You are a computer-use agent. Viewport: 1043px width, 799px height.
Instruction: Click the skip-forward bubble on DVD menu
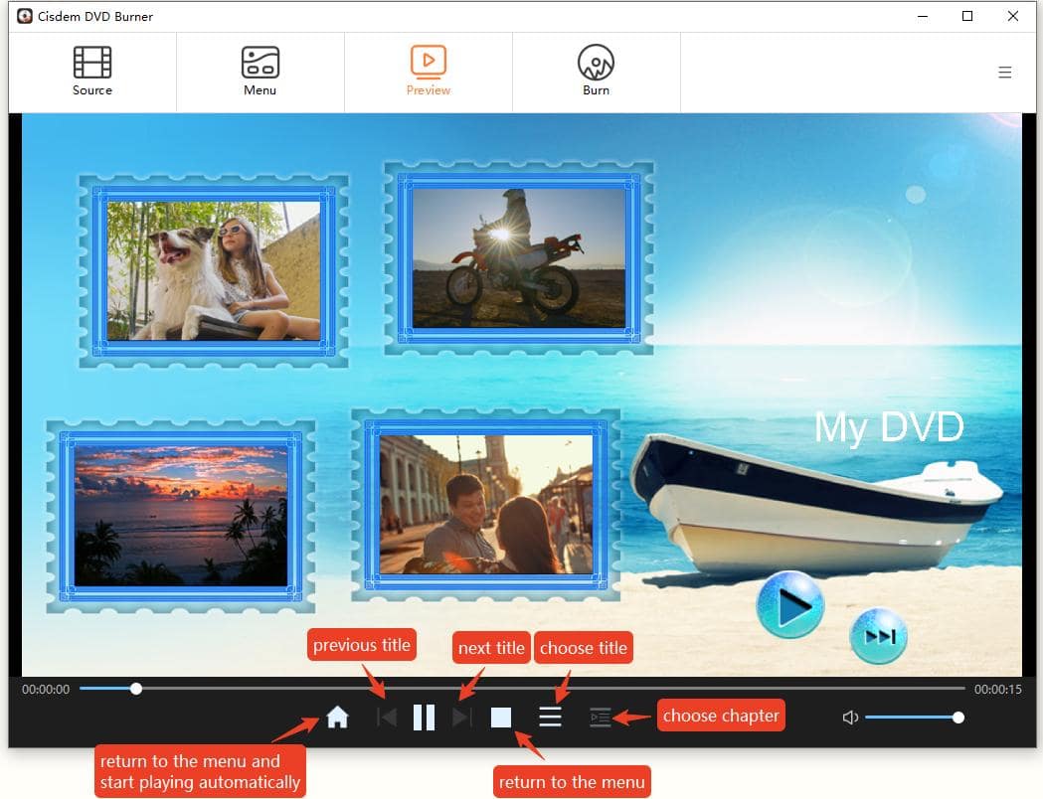879,636
